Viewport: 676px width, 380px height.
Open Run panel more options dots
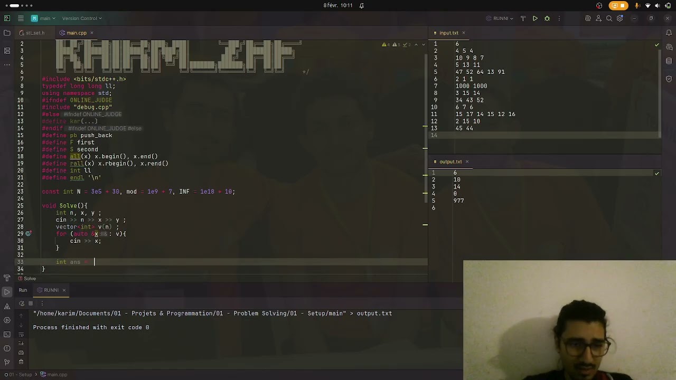[42, 303]
